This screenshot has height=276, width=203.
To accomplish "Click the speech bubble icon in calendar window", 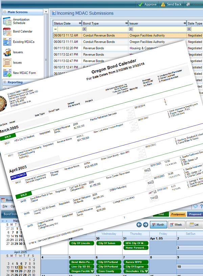I will pos(196,206).
